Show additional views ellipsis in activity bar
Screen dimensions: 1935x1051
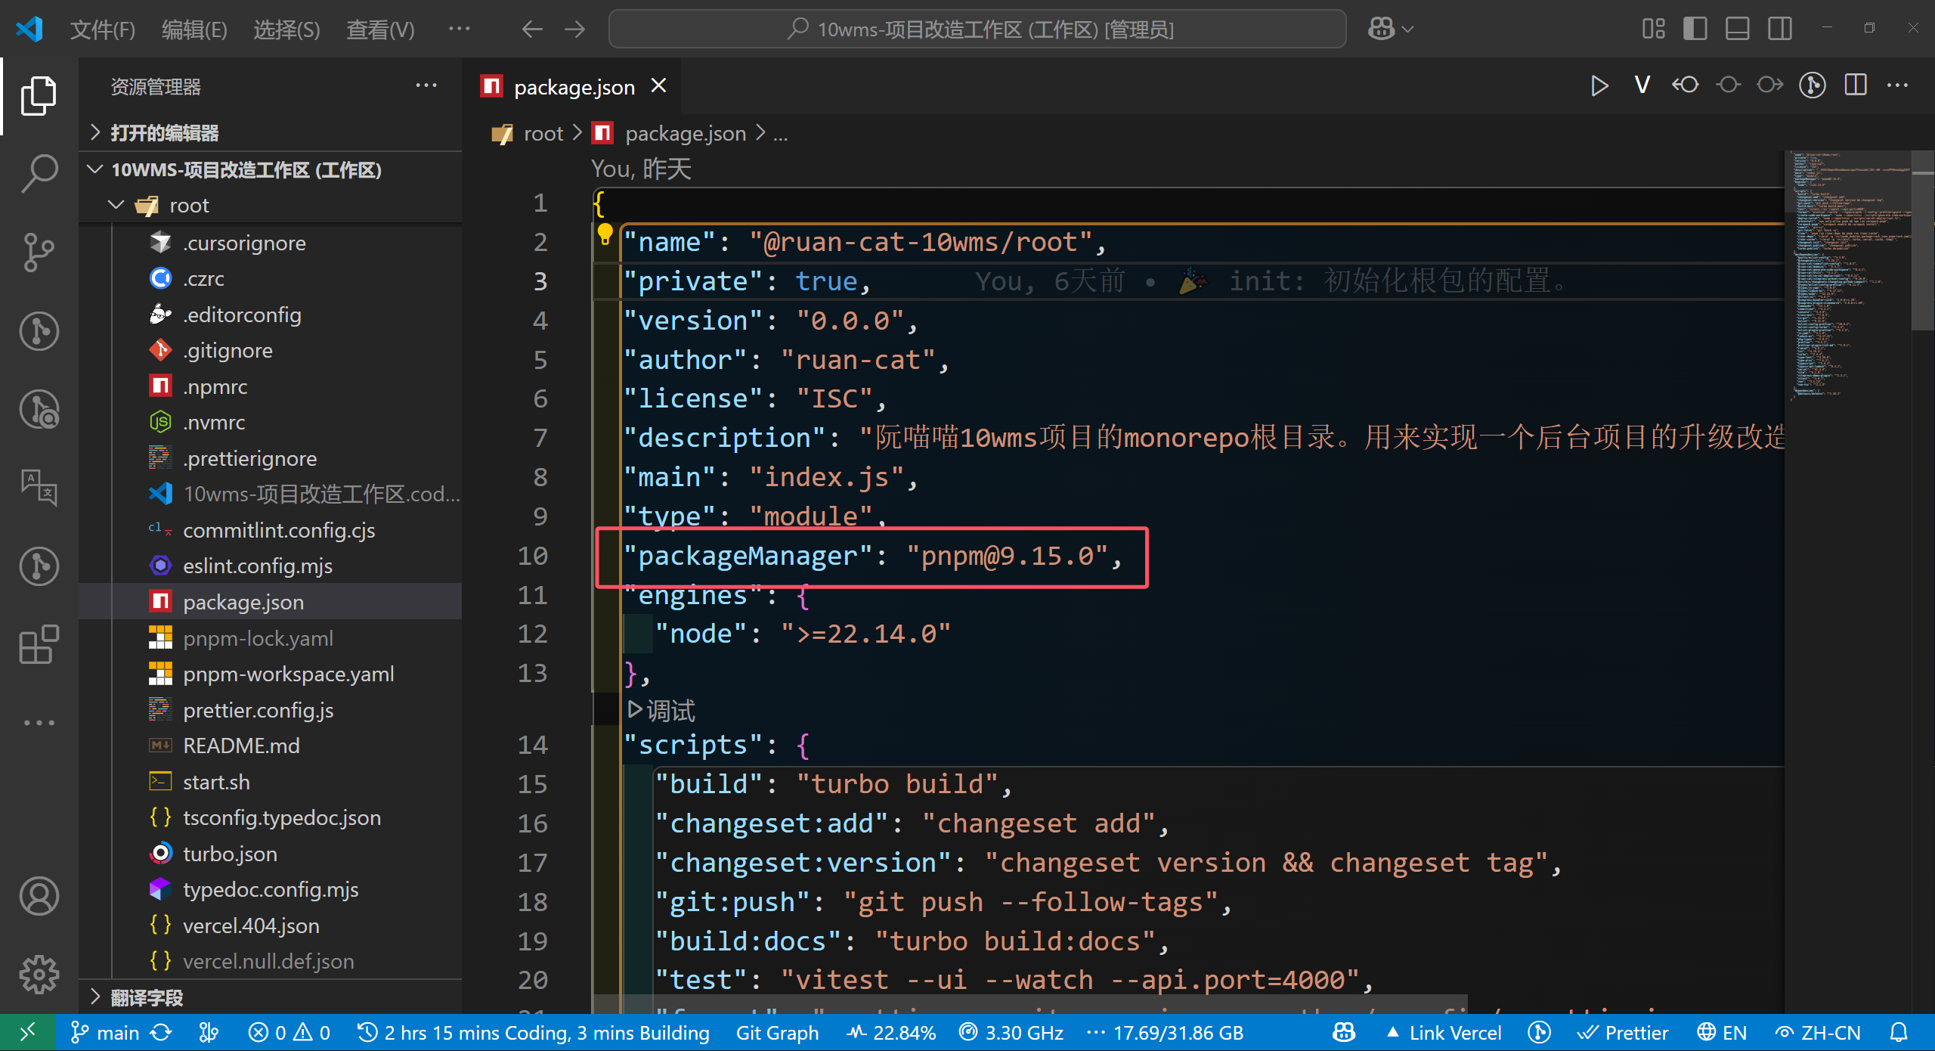(39, 723)
